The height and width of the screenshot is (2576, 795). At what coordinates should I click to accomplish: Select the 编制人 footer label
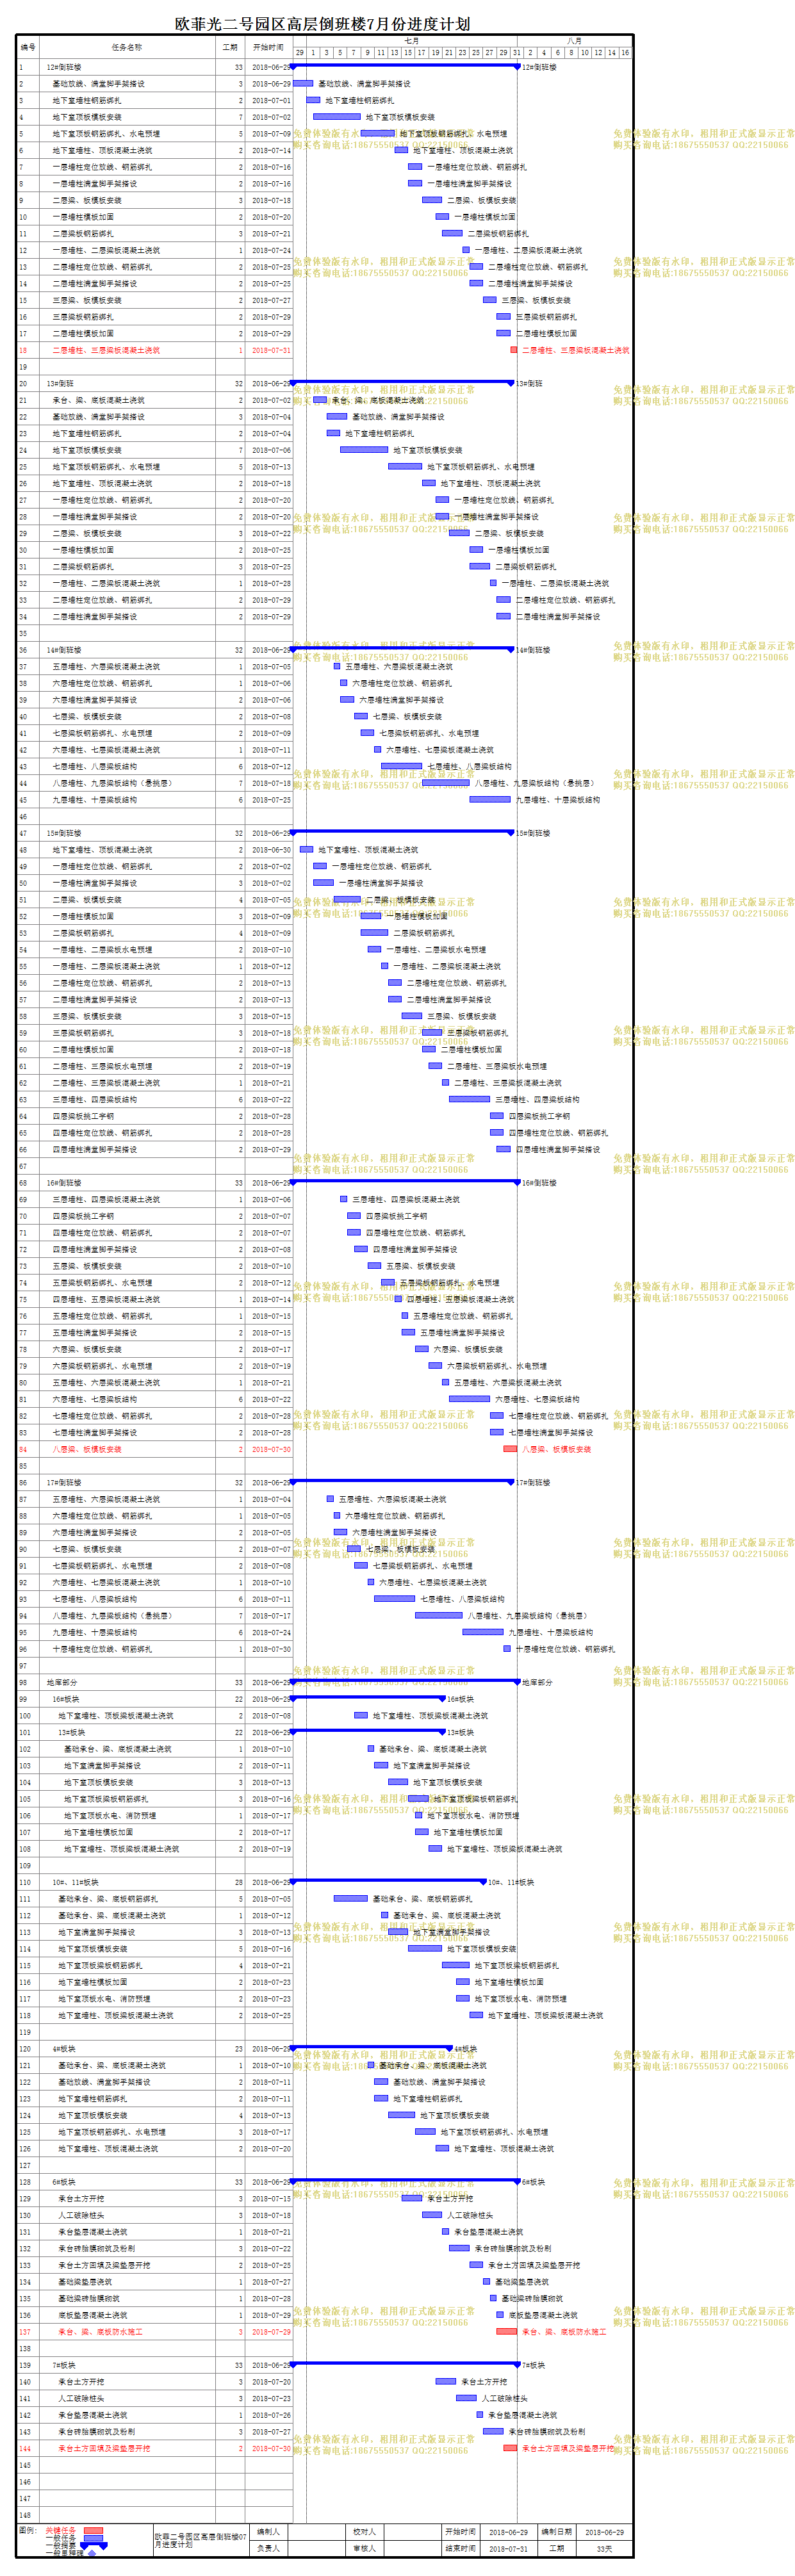tap(268, 2532)
